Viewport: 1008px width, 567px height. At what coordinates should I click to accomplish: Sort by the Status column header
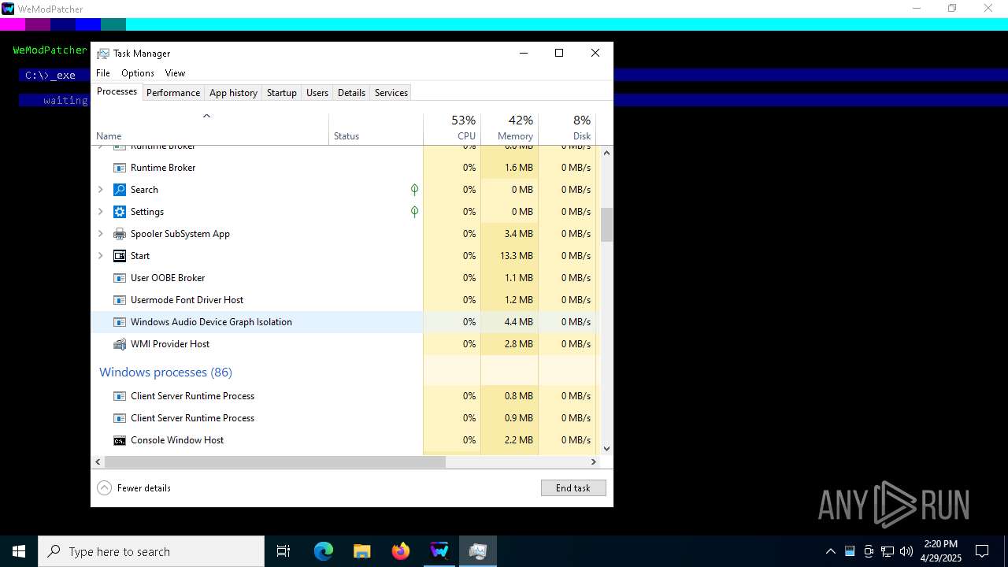click(x=376, y=129)
